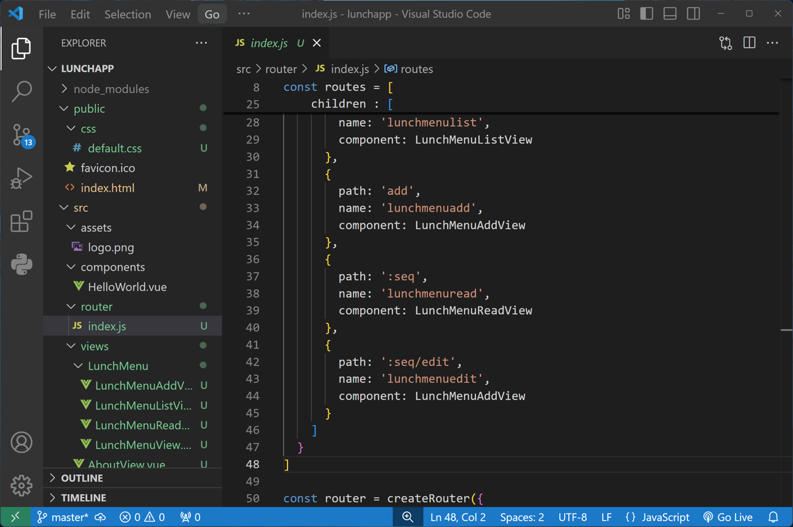Open the File menu
This screenshot has width=793, height=527.
(x=47, y=14)
